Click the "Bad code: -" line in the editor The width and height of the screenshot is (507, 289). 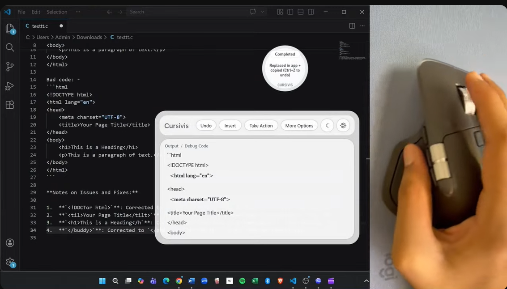63,80
